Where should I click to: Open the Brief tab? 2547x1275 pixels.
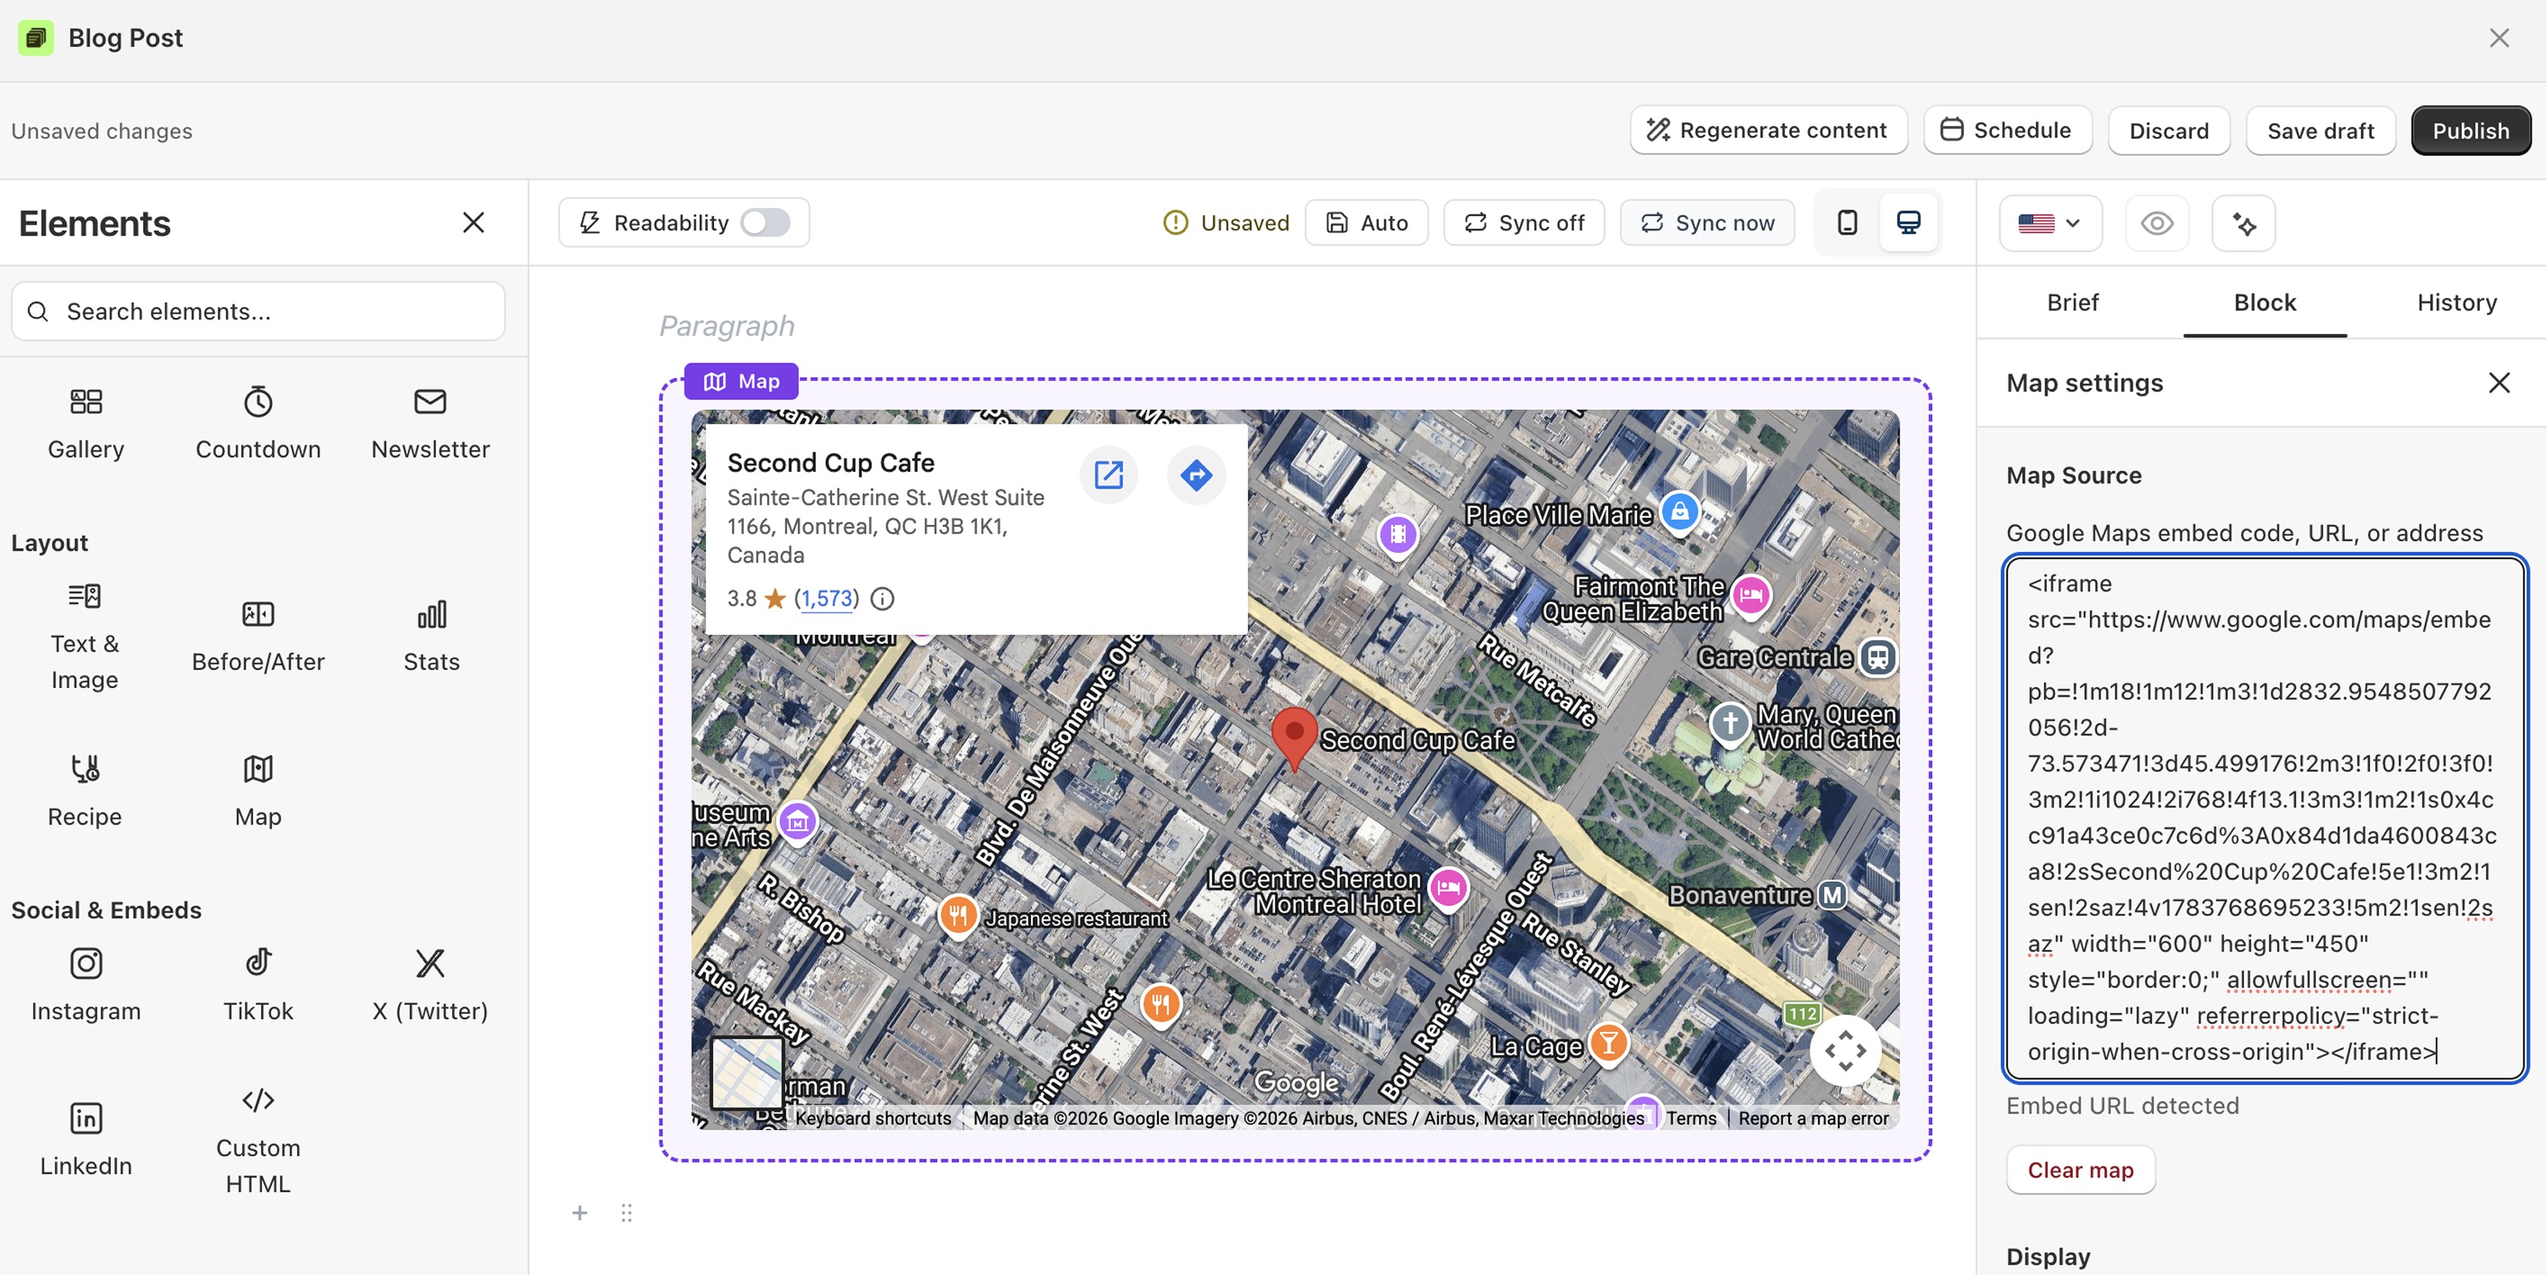click(2073, 302)
